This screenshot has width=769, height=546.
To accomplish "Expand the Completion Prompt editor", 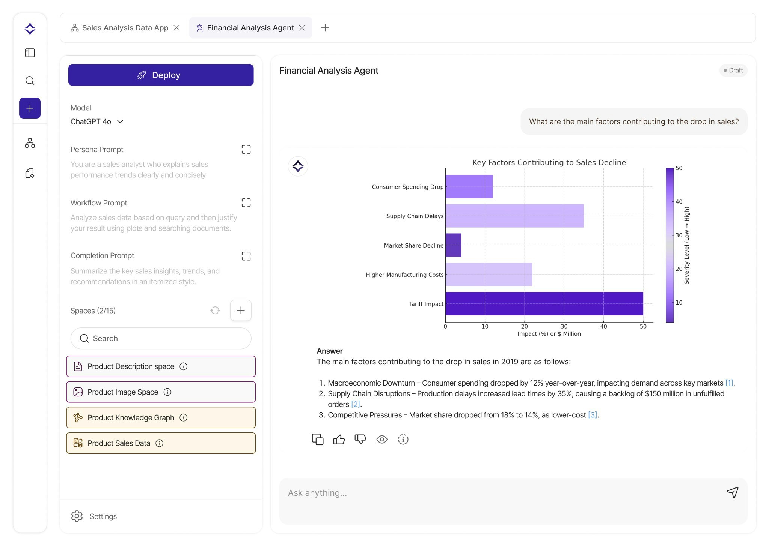I will pyautogui.click(x=246, y=256).
